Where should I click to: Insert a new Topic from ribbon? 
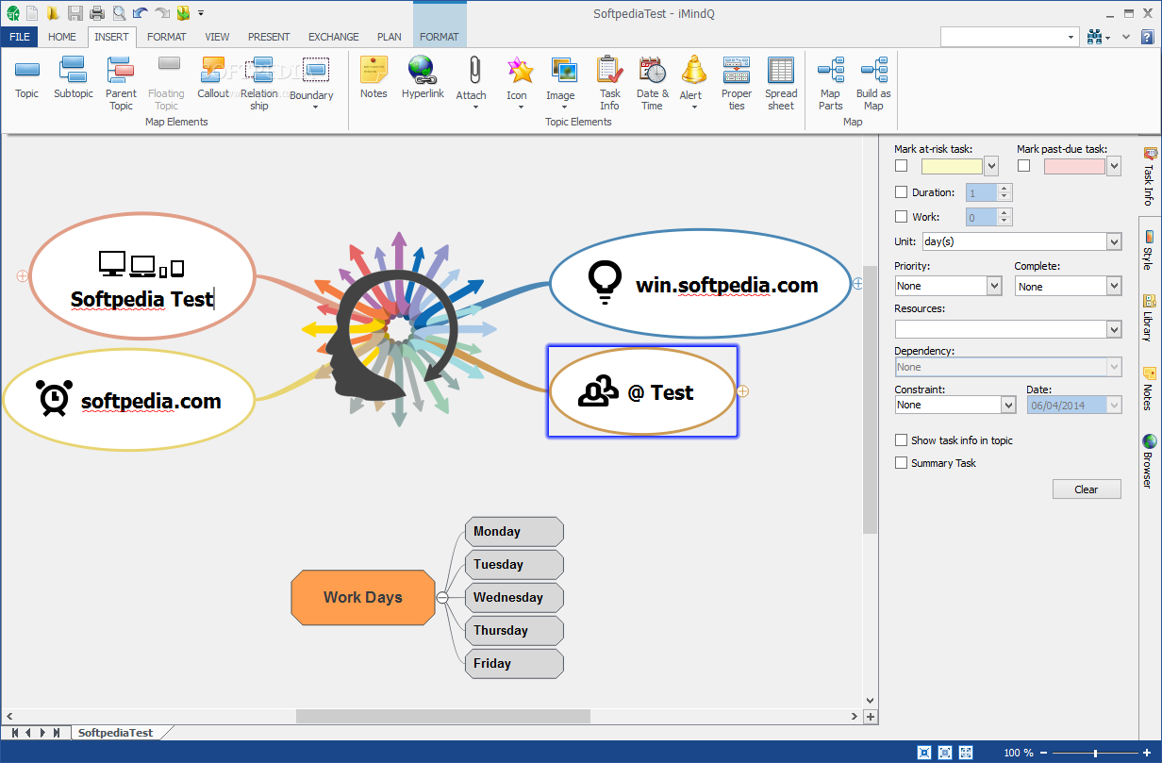(27, 78)
